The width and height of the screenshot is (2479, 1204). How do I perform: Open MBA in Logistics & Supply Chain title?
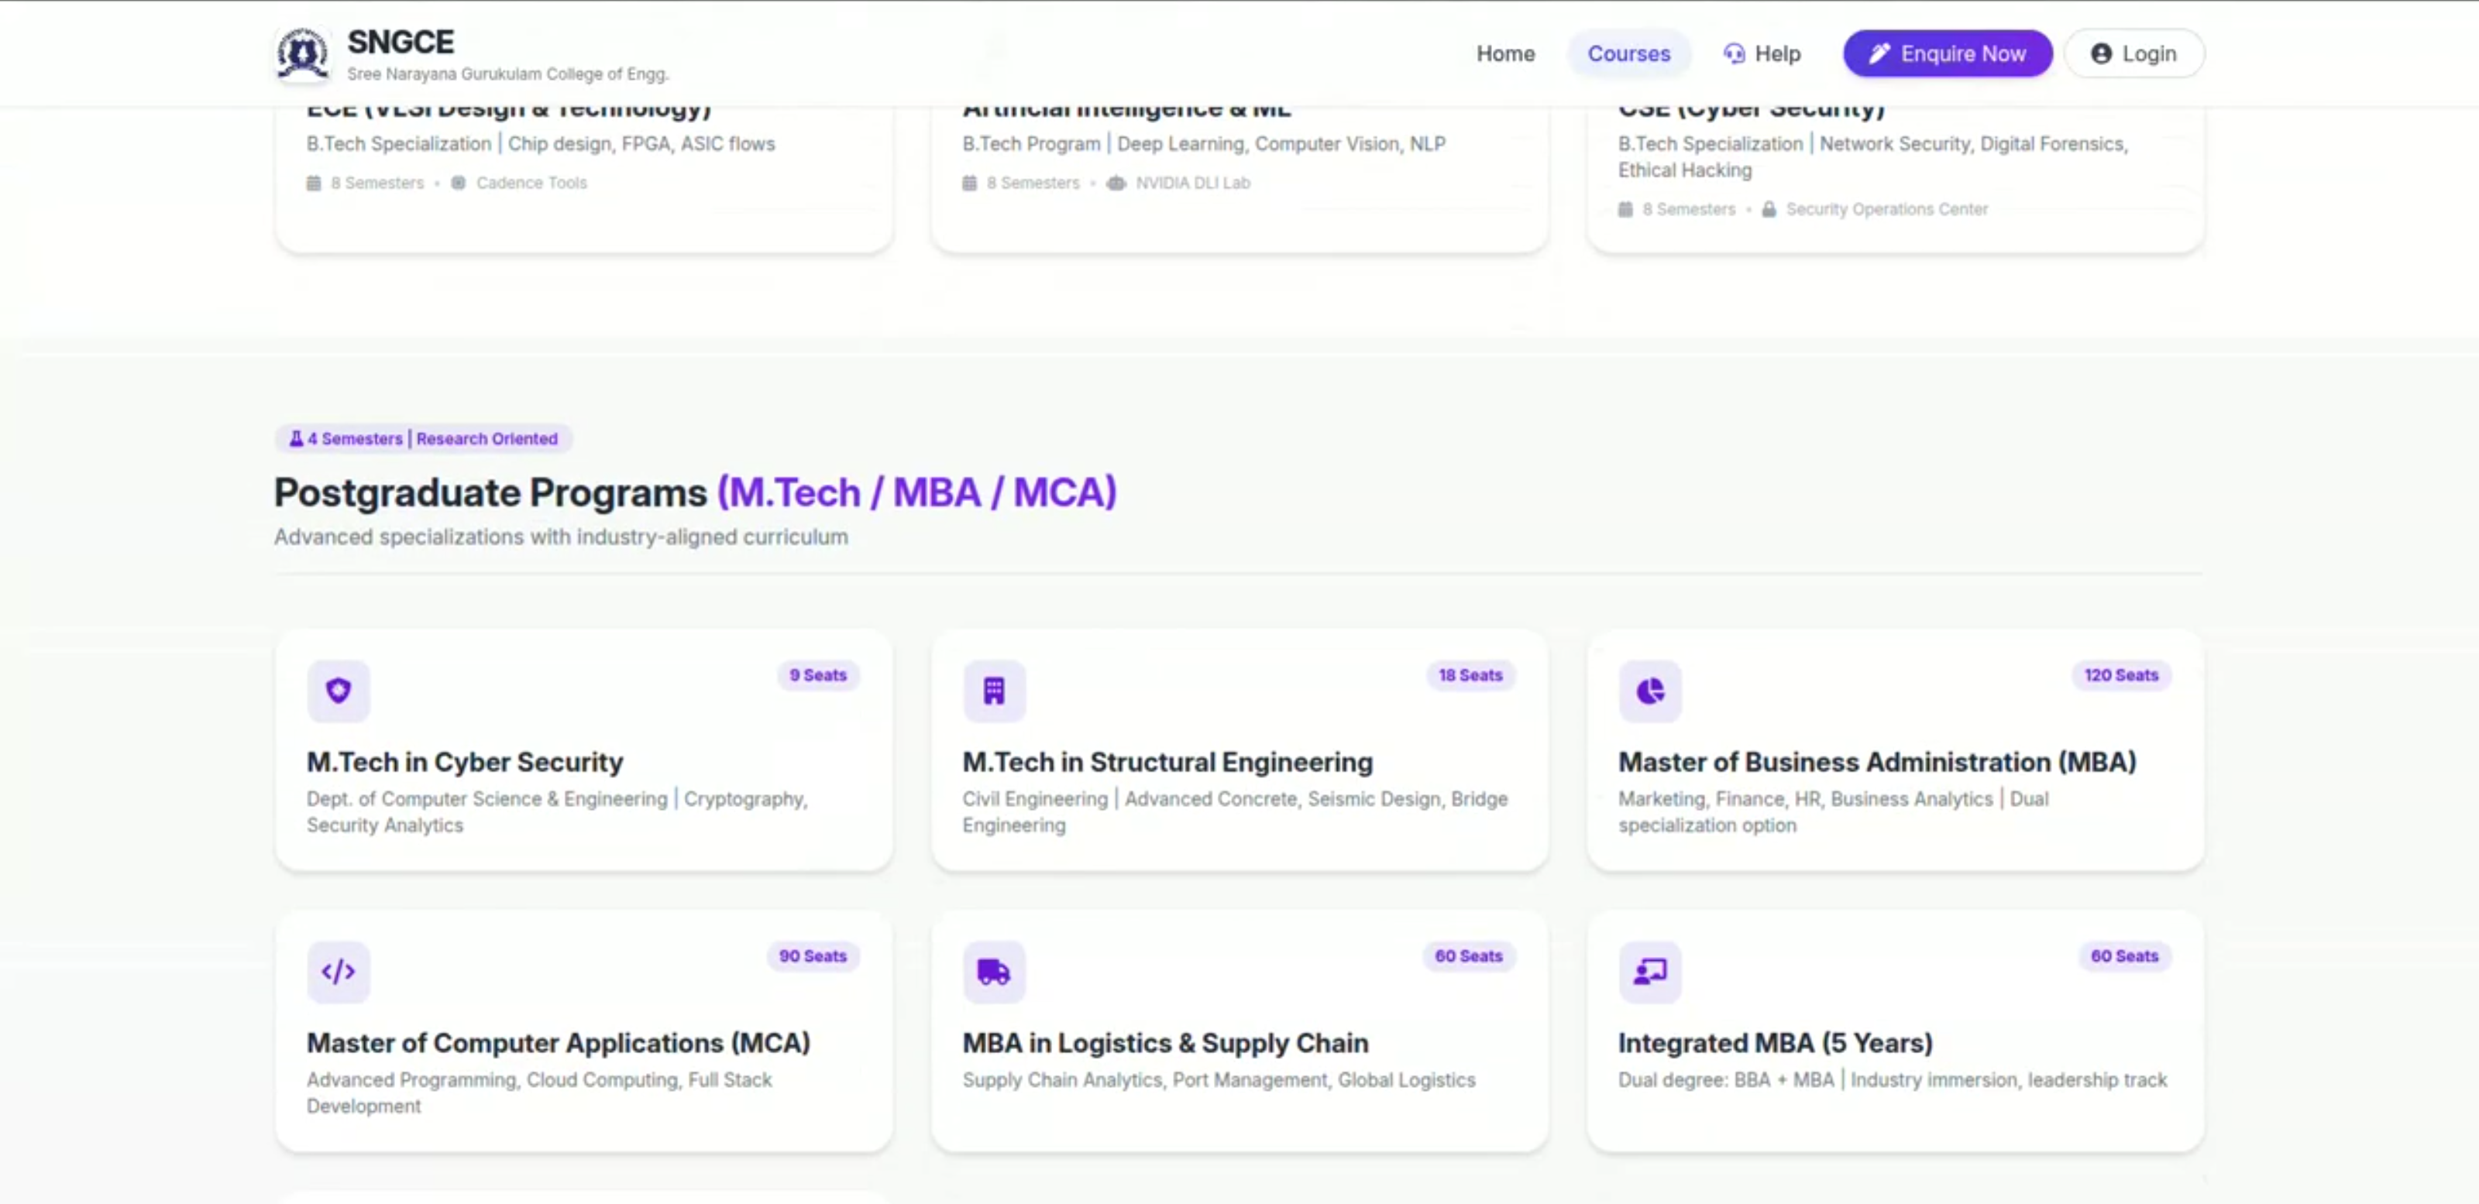(1165, 1042)
